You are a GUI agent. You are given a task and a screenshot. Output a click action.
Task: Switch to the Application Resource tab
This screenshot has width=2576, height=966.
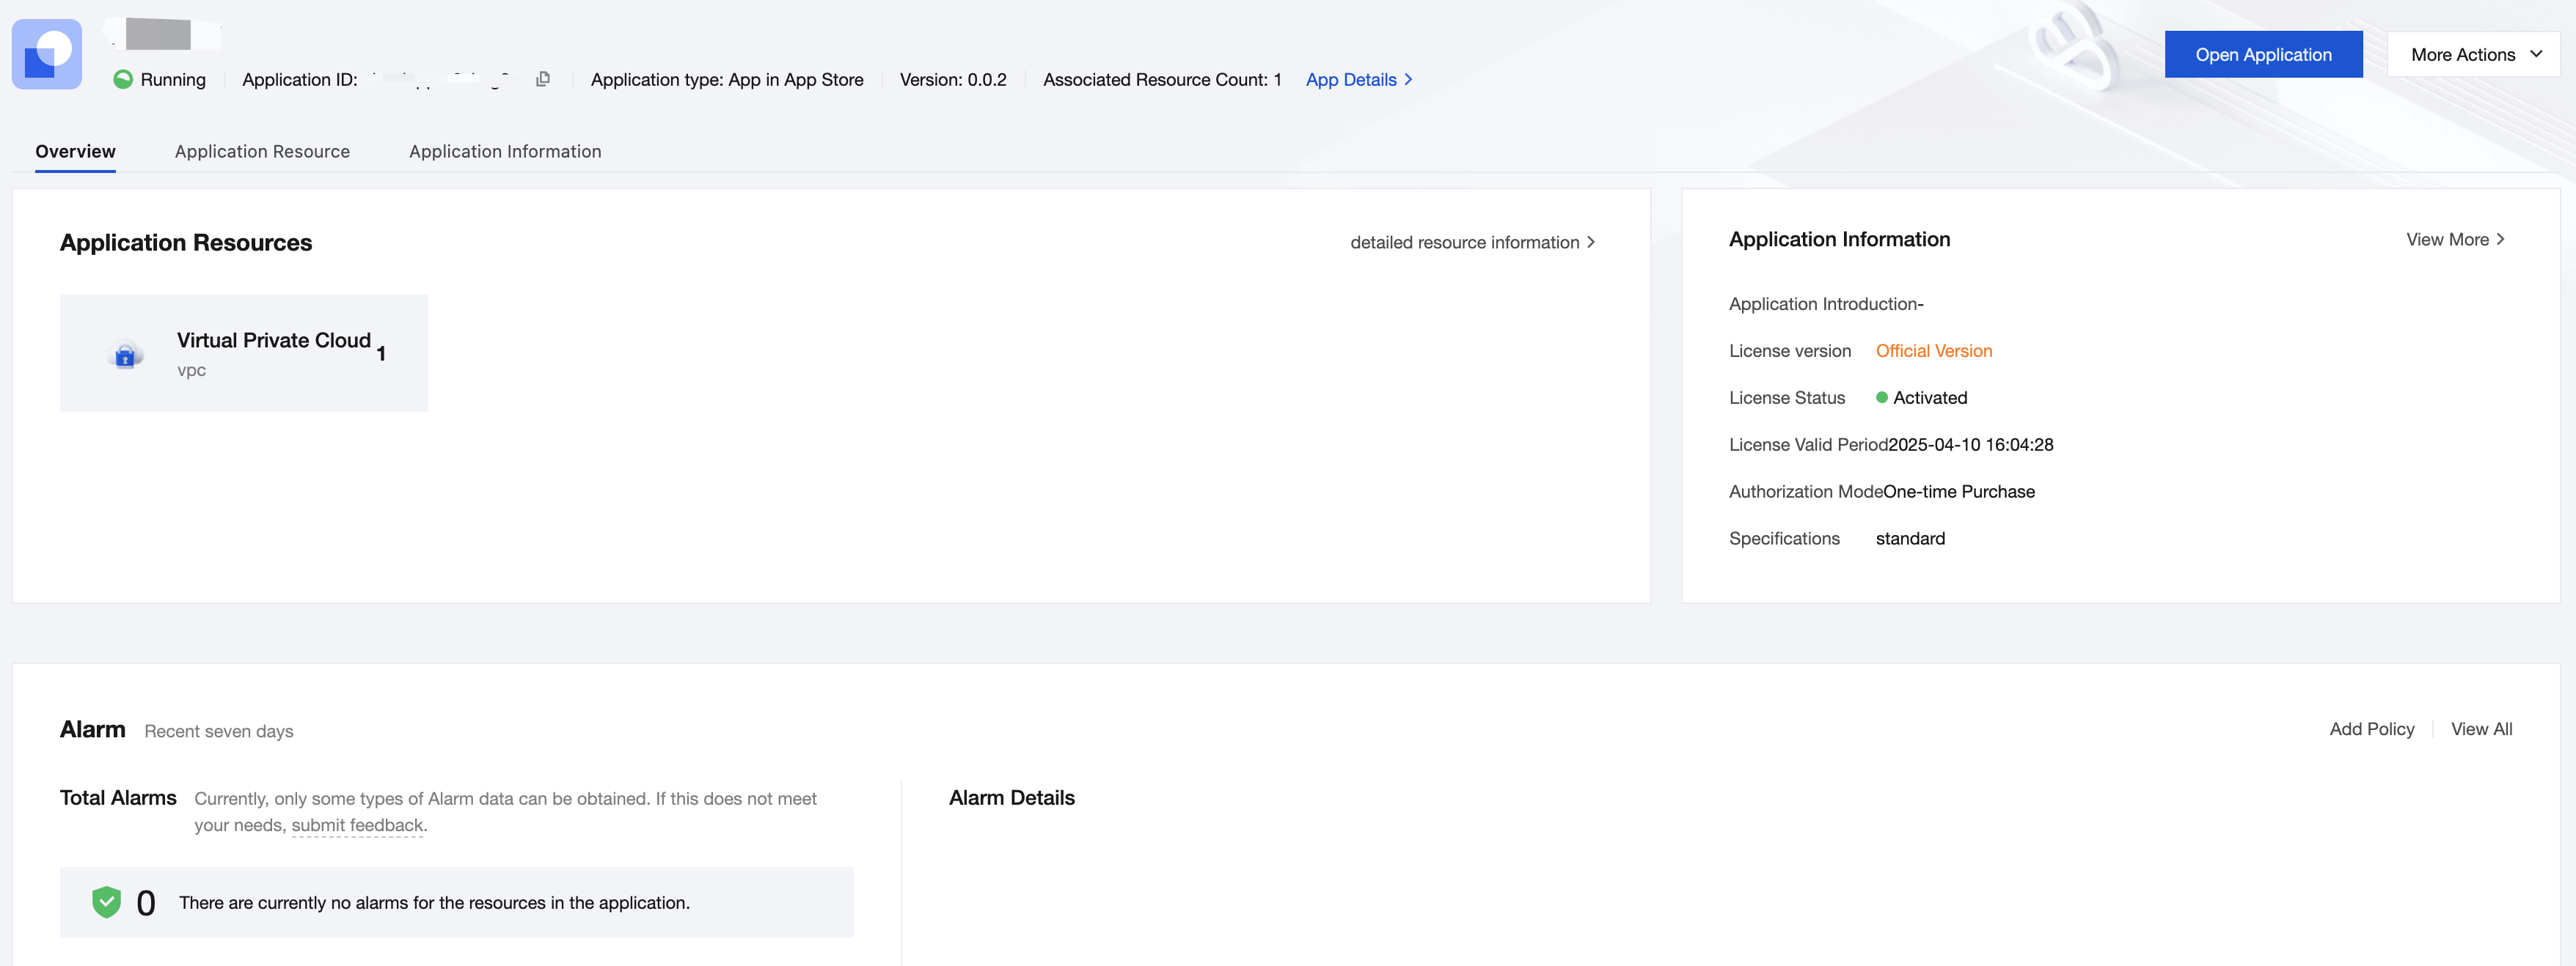pyautogui.click(x=262, y=152)
